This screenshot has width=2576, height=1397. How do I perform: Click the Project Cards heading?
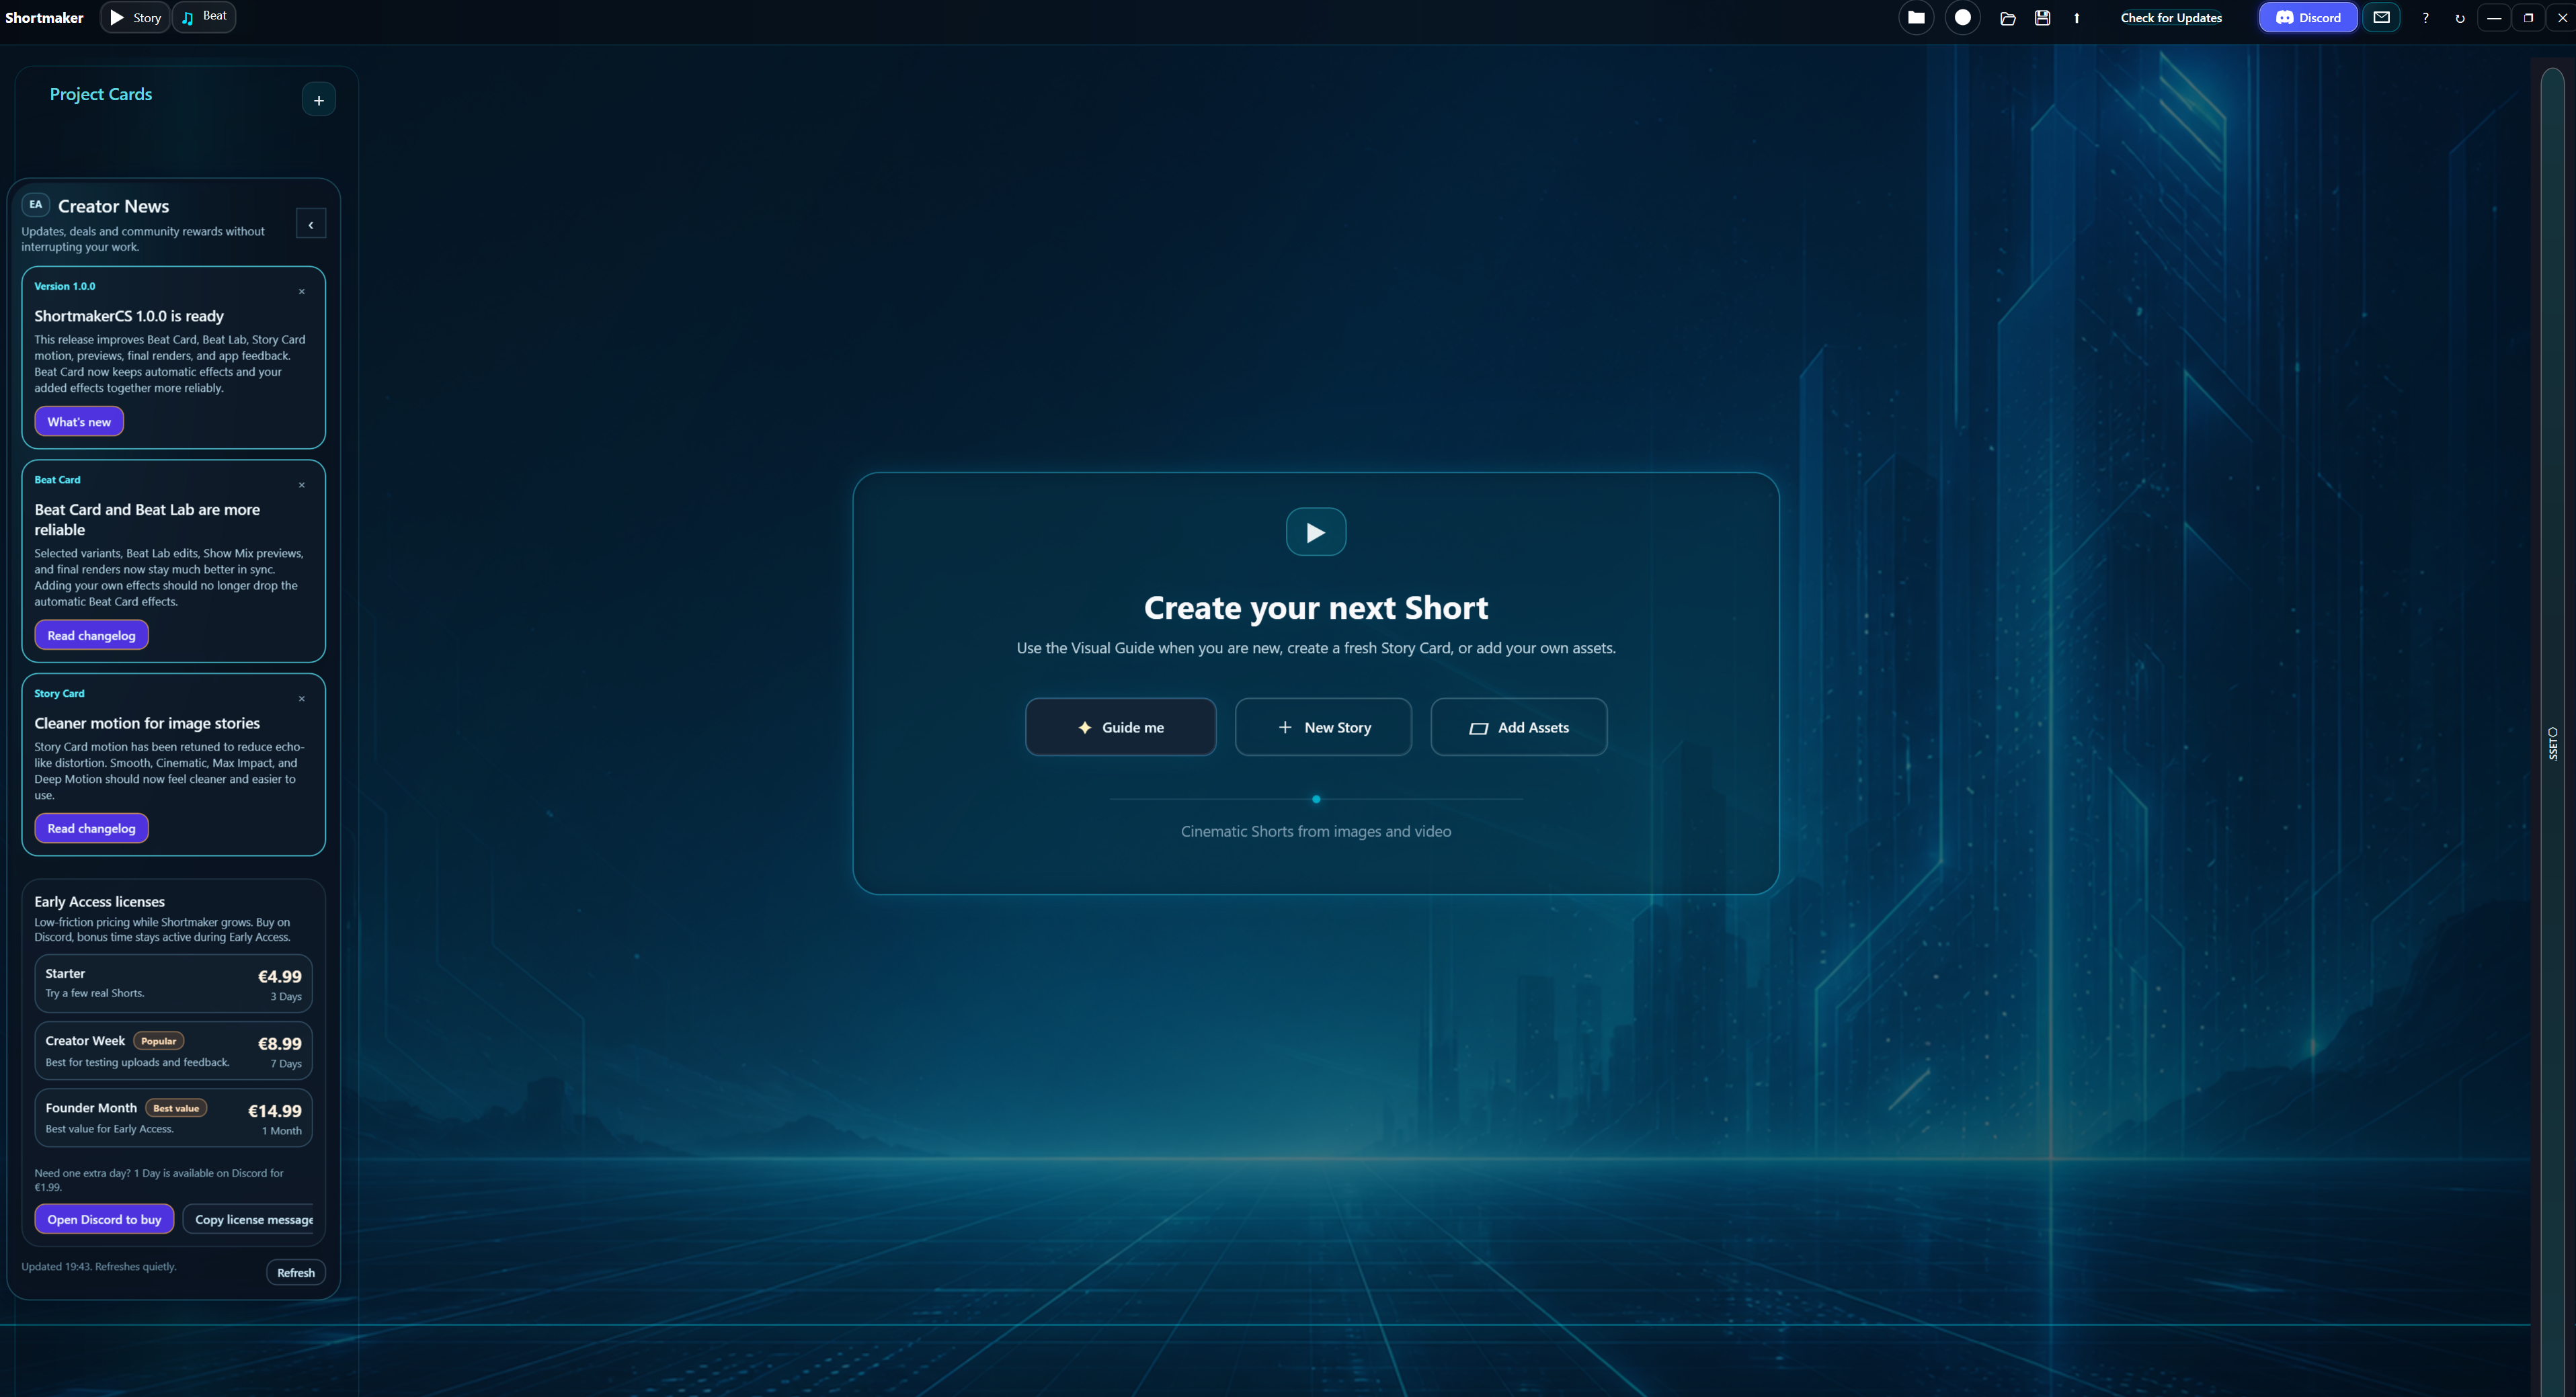pos(101,94)
